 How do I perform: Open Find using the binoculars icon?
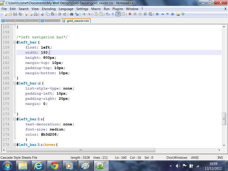click(x=71, y=14)
